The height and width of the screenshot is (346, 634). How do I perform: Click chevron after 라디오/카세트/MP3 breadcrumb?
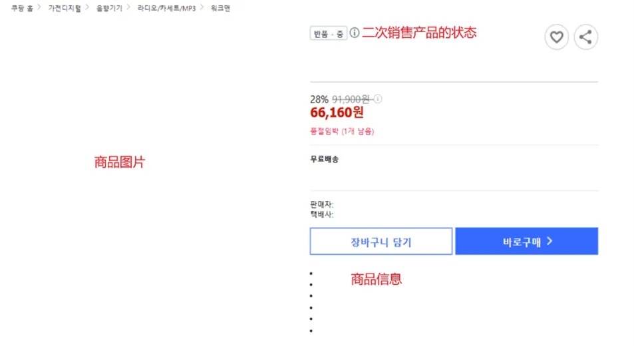tap(202, 7)
